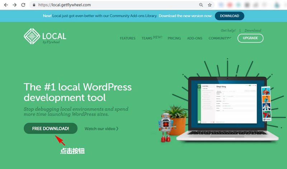Open the Download link in the header
The height and width of the screenshot is (169, 287).
pos(253,30)
